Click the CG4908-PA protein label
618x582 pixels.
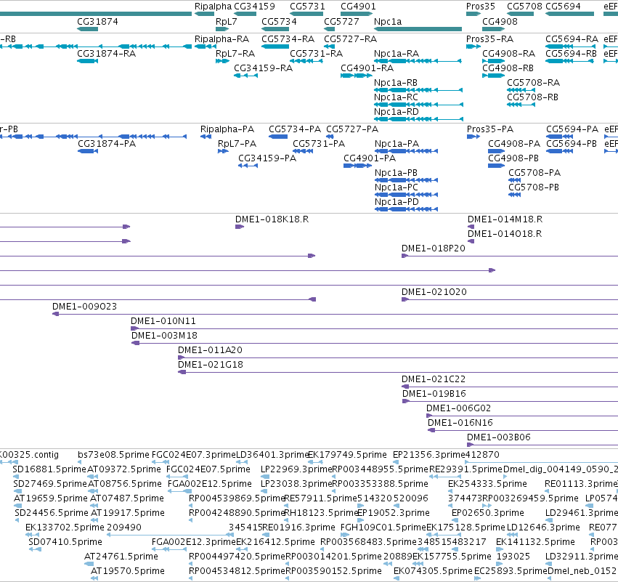pyautogui.click(x=514, y=144)
